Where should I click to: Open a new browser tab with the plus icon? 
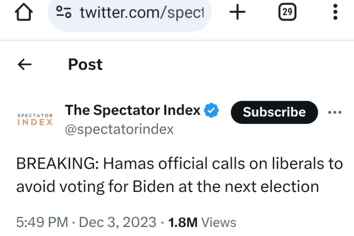[237, 12]
